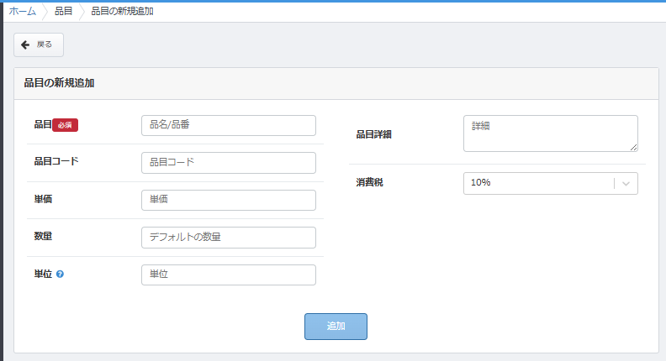The image size is (666, 361).
Task: Click the 品目コード field label
Action: pyautogui.click(x=56, y=161)
